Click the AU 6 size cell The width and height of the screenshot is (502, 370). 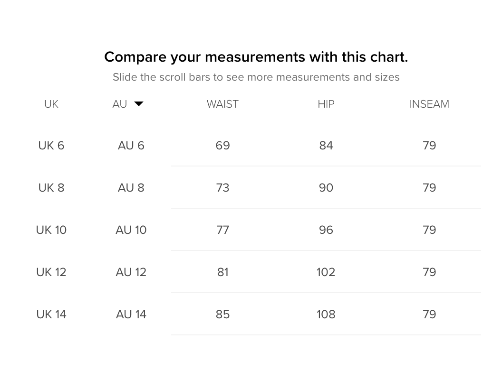pos(131,146)
